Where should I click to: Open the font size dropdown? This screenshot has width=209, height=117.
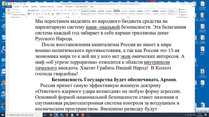[x=42, y=10]
